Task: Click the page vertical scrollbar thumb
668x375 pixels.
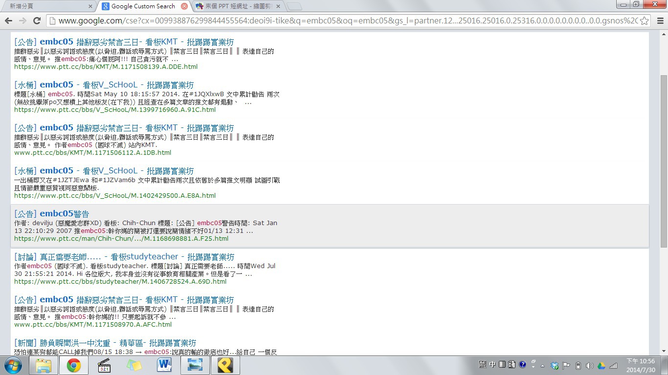Action: point(664,162)
